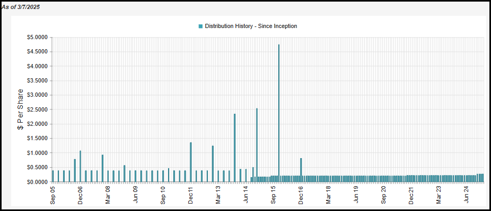This screenshot has width=491, height=211.
Task: Click the $3.5000 y-axis label
Action: point(38,80)
